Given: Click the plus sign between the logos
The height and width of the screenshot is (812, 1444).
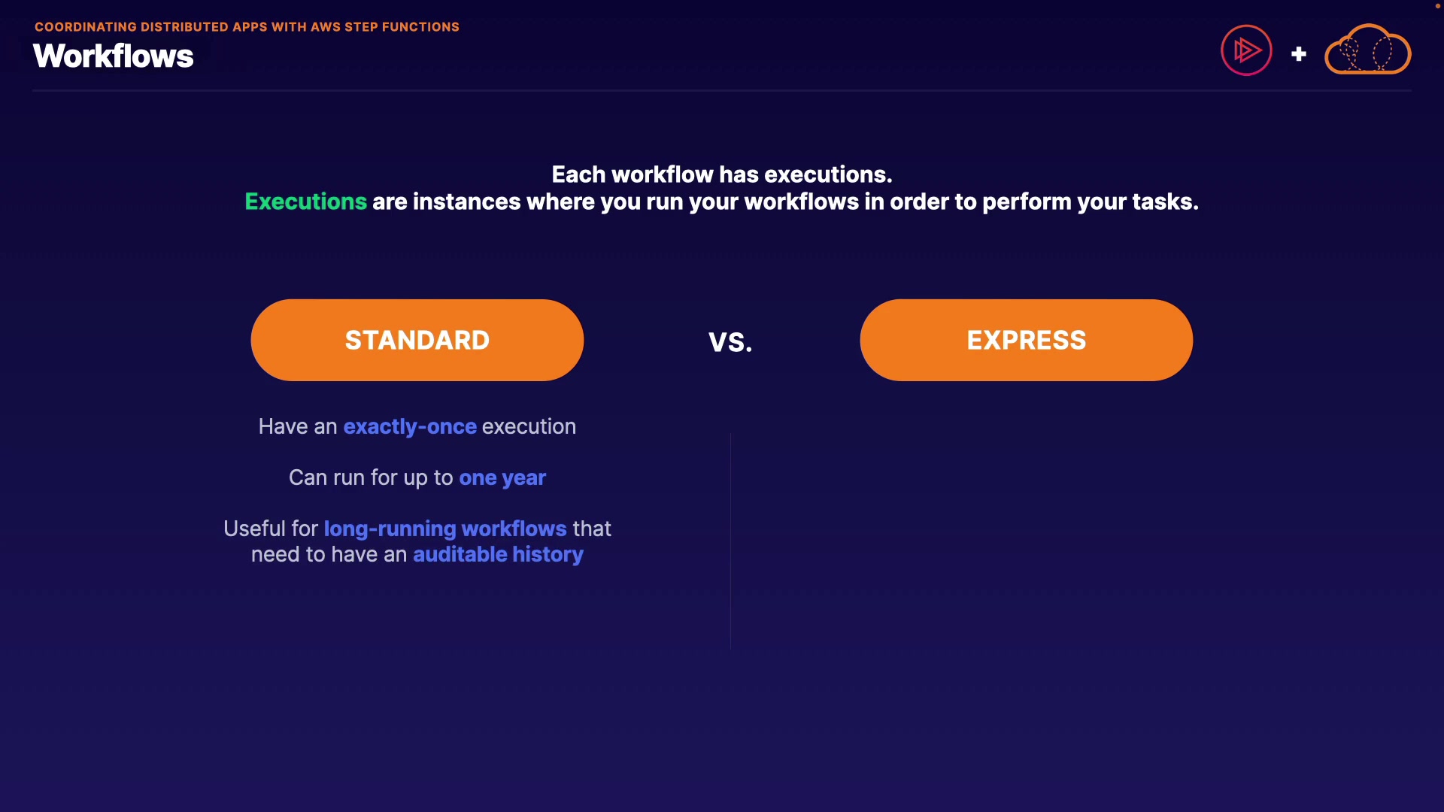Looking at the screenshot, I should click(x=1298, y=54).
